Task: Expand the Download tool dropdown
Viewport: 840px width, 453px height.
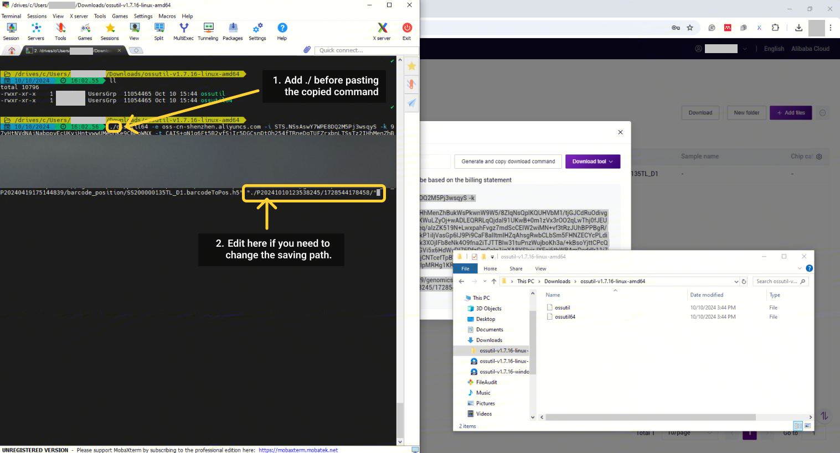Action: pyautogui.click(x=592, y=162)
